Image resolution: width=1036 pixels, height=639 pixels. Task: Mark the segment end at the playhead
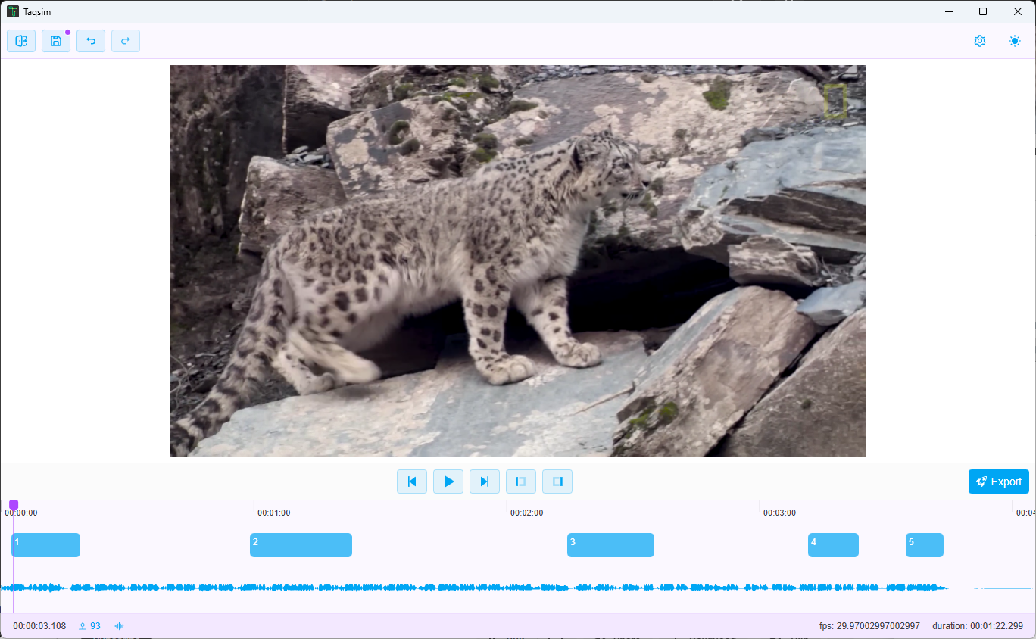pyautogui.click(x=557, y=482)
